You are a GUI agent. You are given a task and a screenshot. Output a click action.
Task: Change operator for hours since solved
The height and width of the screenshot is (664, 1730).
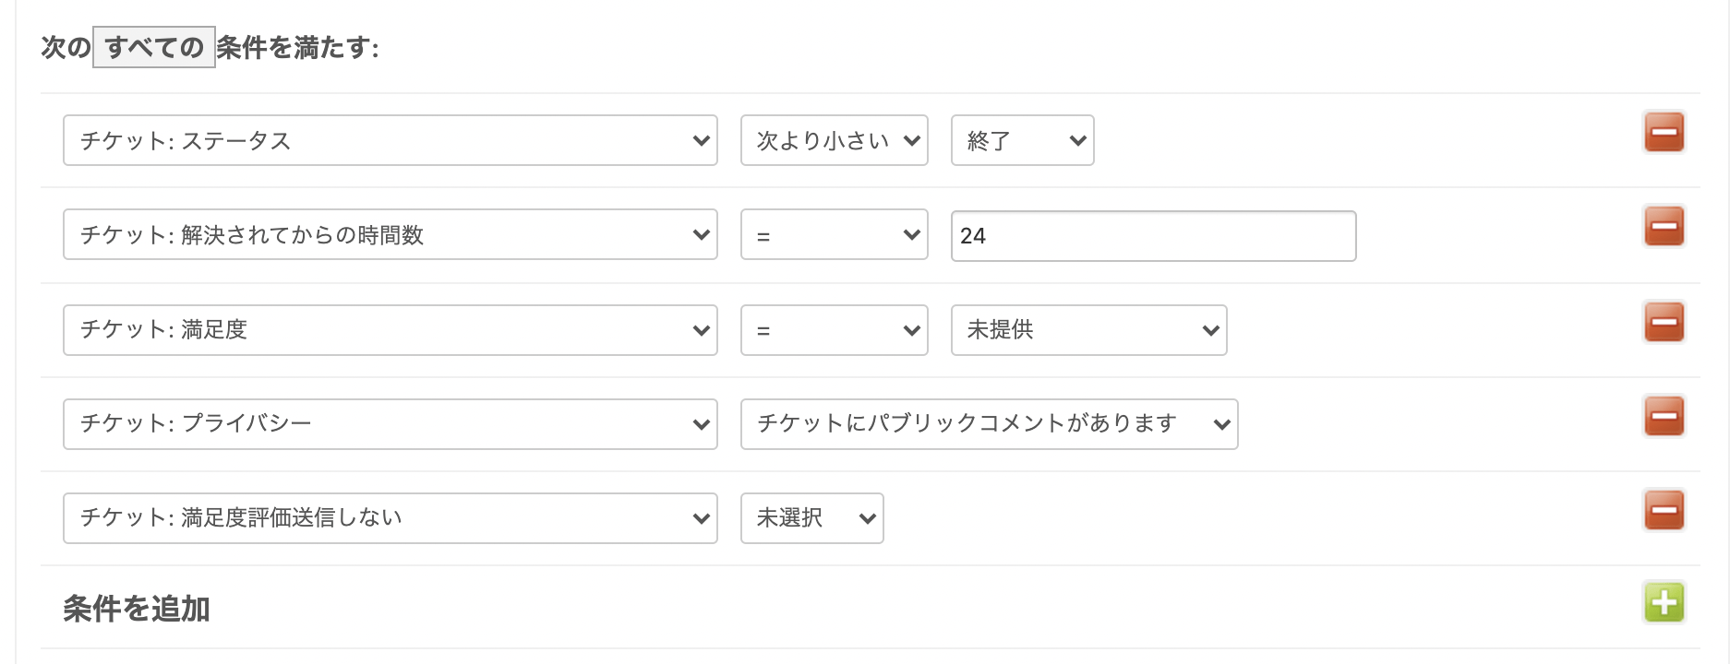click(834, 235)
